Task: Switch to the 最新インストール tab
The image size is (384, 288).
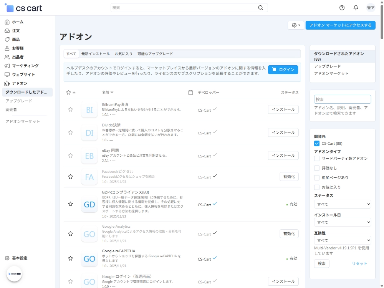Action: coord(95,54)
